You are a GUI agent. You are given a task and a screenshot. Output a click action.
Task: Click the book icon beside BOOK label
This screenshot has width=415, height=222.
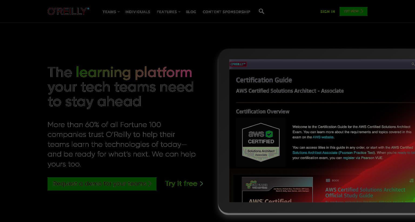click(328, 181)
